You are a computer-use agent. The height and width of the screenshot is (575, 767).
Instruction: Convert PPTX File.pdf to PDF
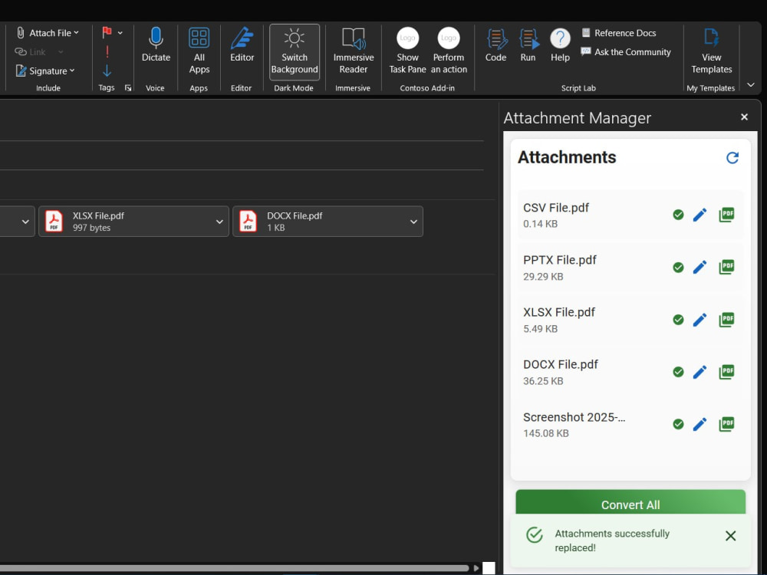(x=727, y=267)
